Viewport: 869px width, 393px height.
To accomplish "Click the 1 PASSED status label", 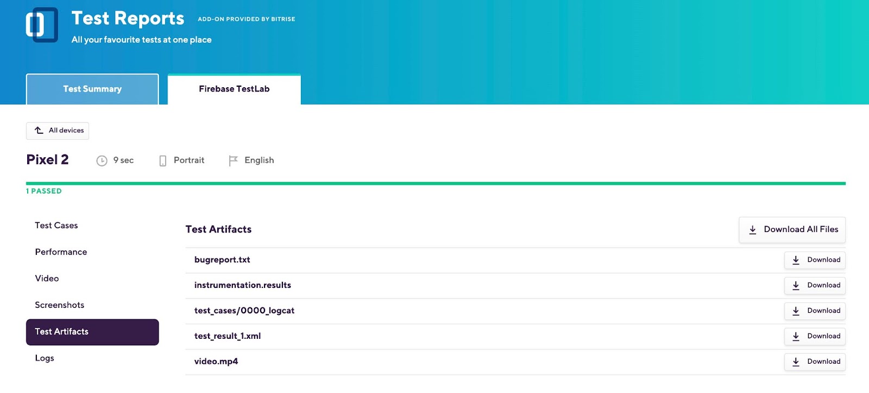I will tap(44, 191).
